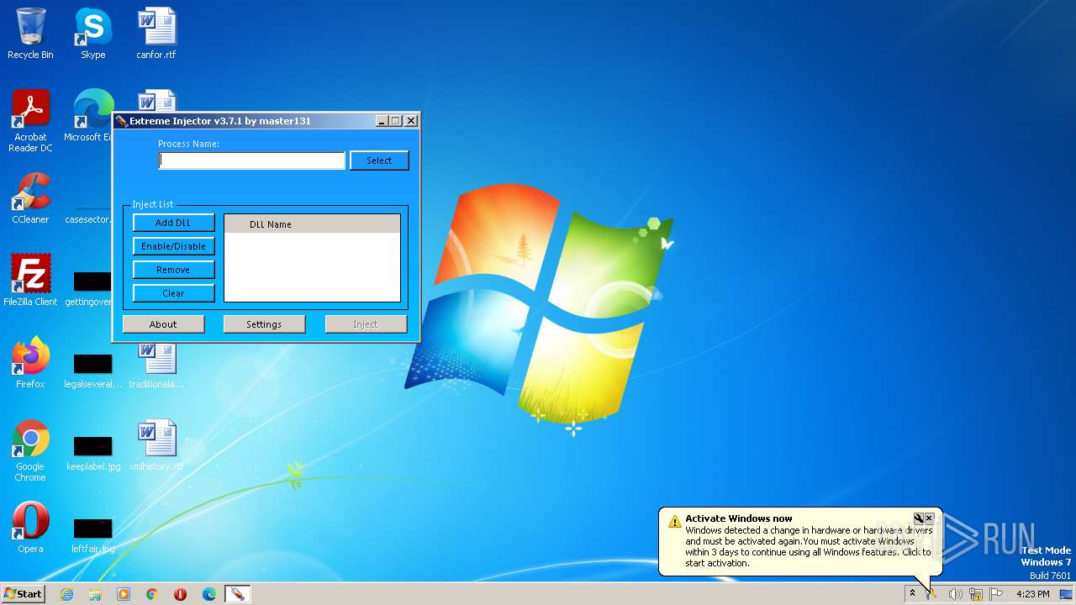Click the Start button
1076x605 pixels.
pos(24,594)
